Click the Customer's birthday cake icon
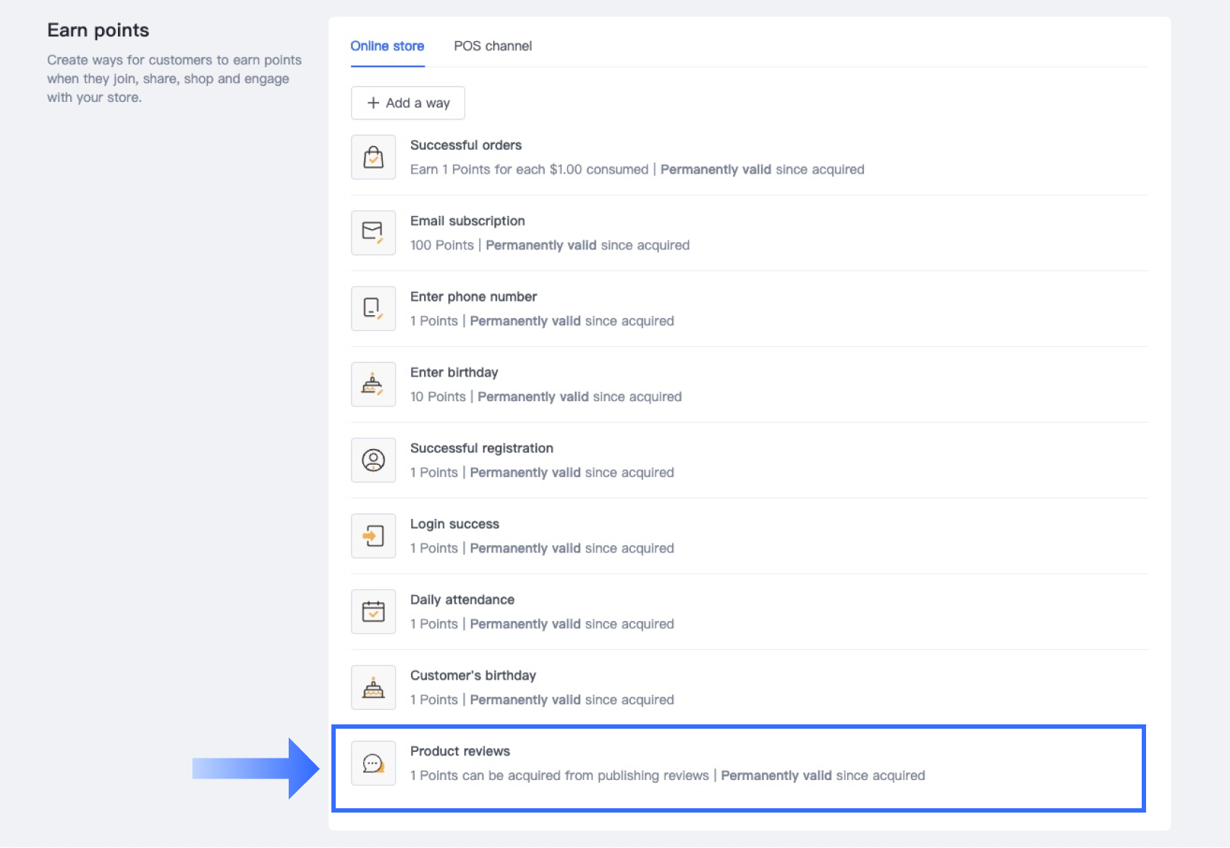This screenshot has height=848, width=1230. point(373,688)
